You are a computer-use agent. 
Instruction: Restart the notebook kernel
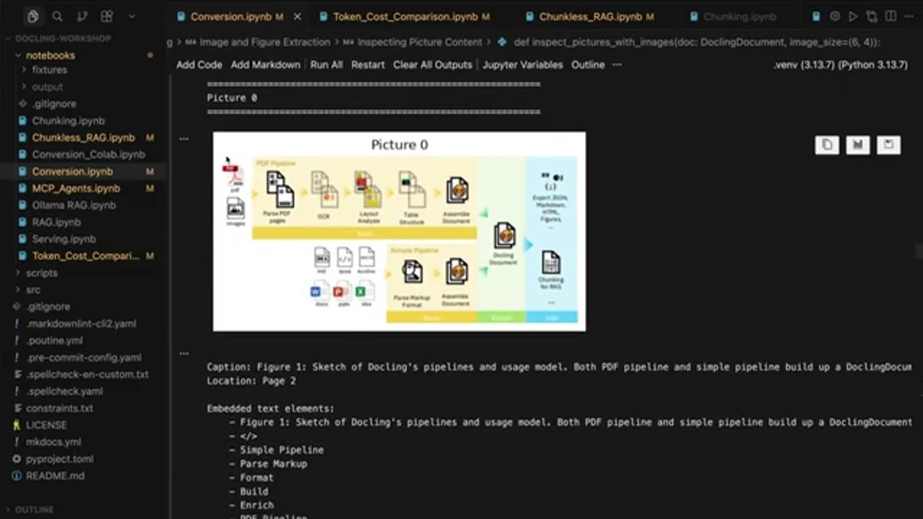pyautogui.click(x=368, y=64)
